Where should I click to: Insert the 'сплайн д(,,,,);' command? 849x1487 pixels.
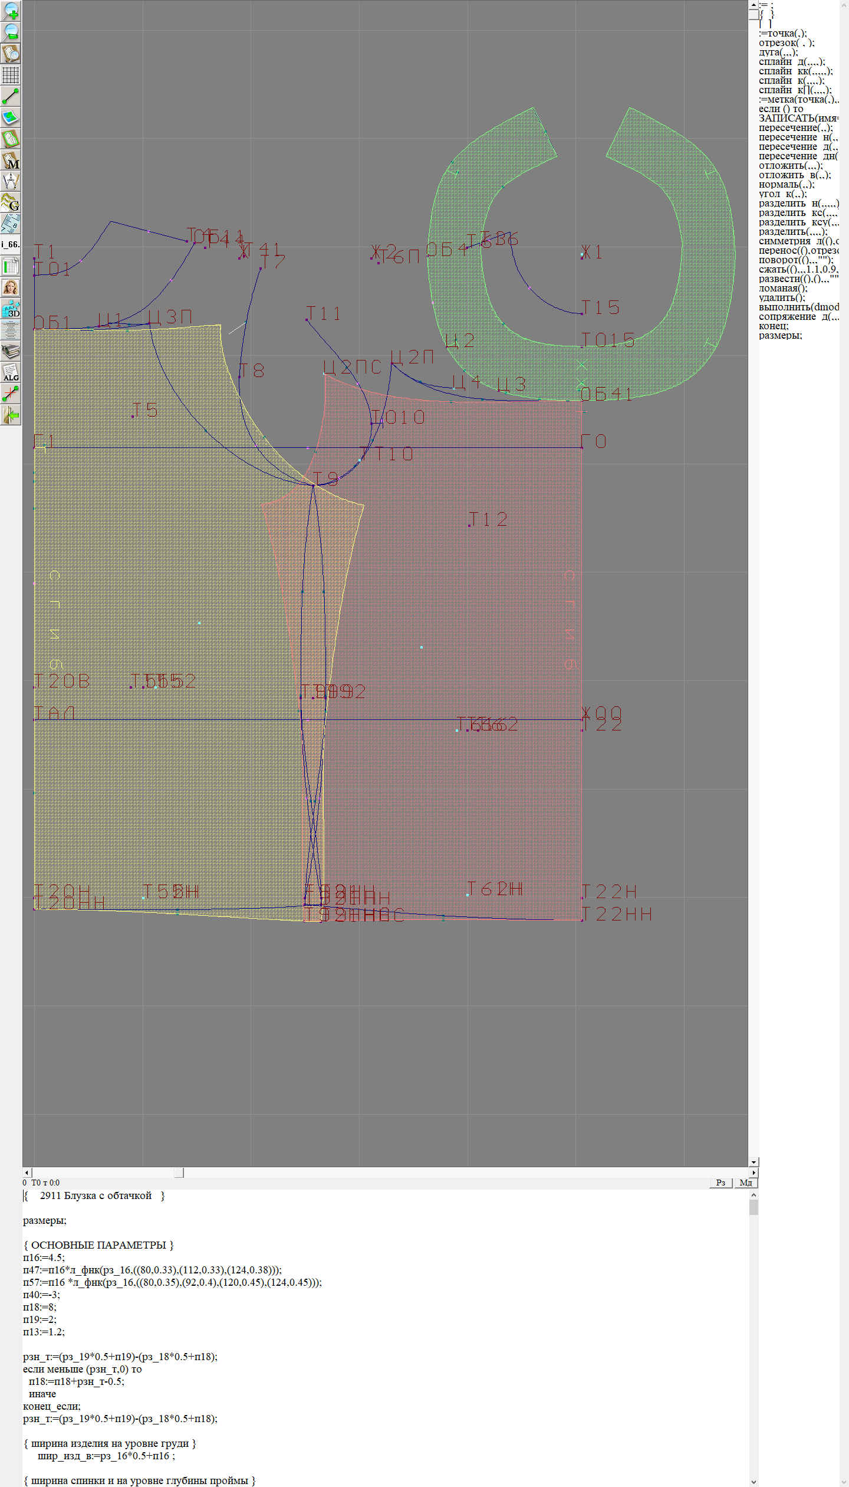(792, 61)
